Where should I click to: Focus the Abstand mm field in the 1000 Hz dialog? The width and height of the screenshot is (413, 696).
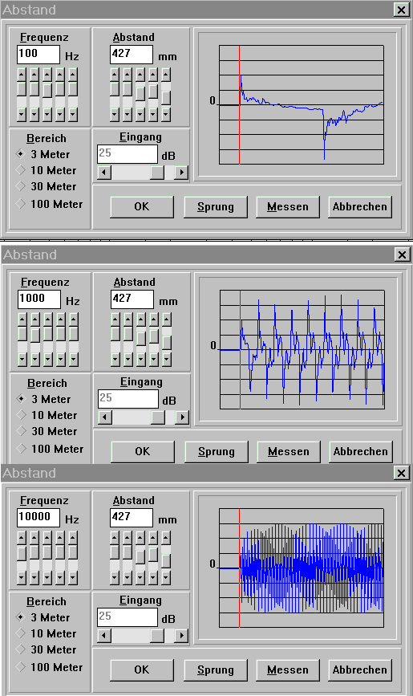coord(132,299)
